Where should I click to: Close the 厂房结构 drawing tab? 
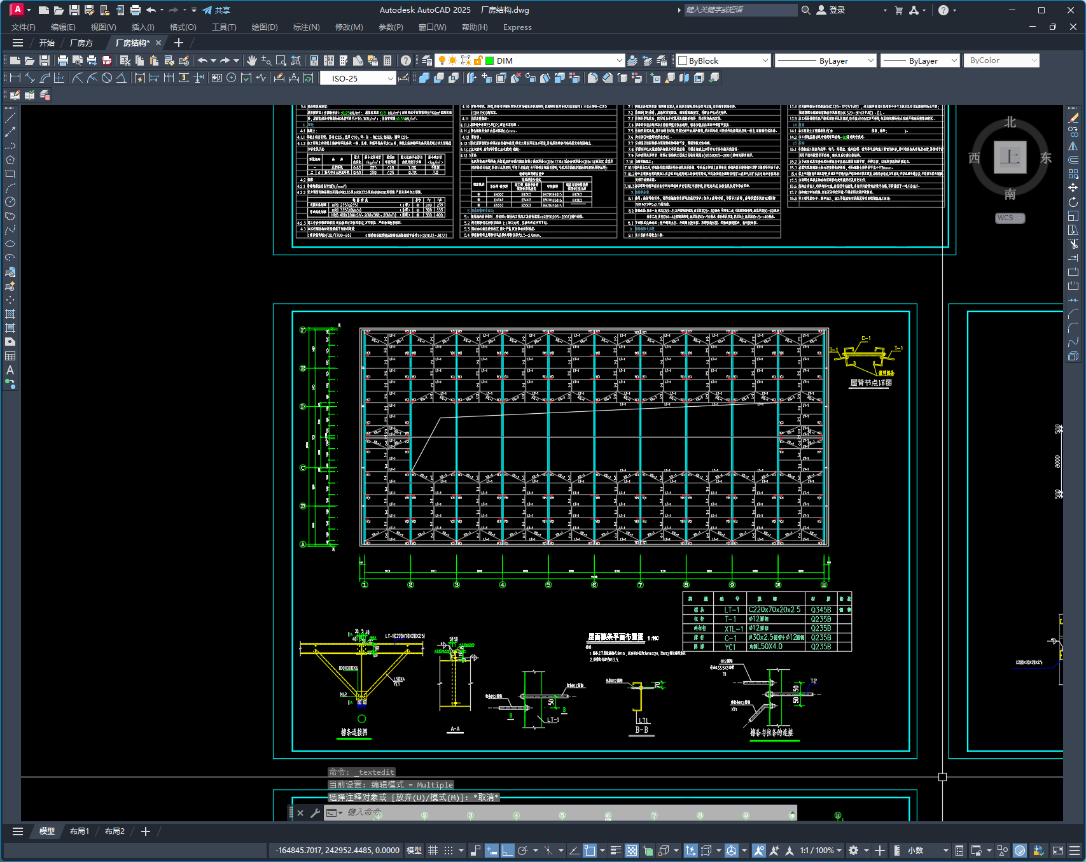click(x=158, y=43)
